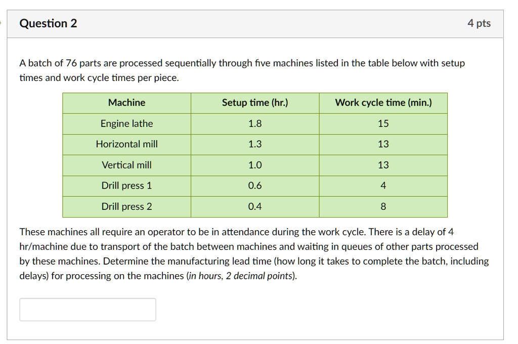The image size is (518, 344).
Task: Select the setup time value 1.0
Action: pyautogui.click(x=254, y=165)
